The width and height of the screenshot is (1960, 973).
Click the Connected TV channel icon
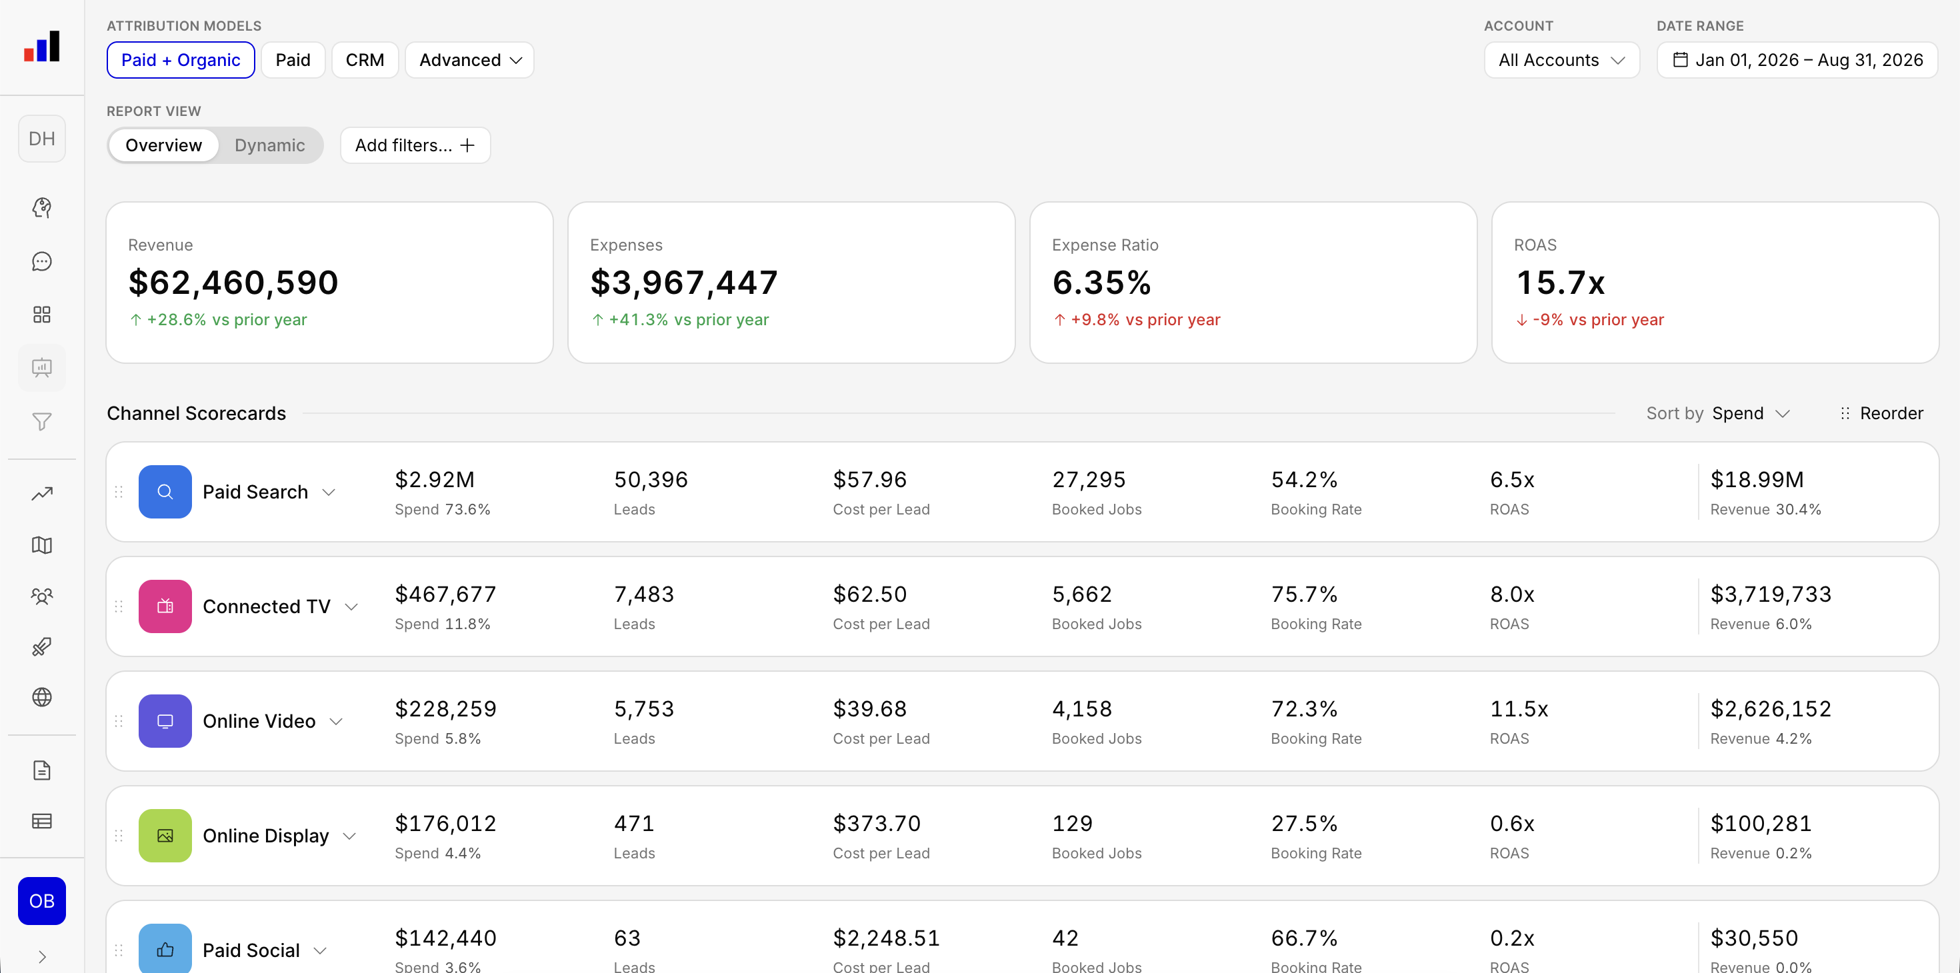165,606
